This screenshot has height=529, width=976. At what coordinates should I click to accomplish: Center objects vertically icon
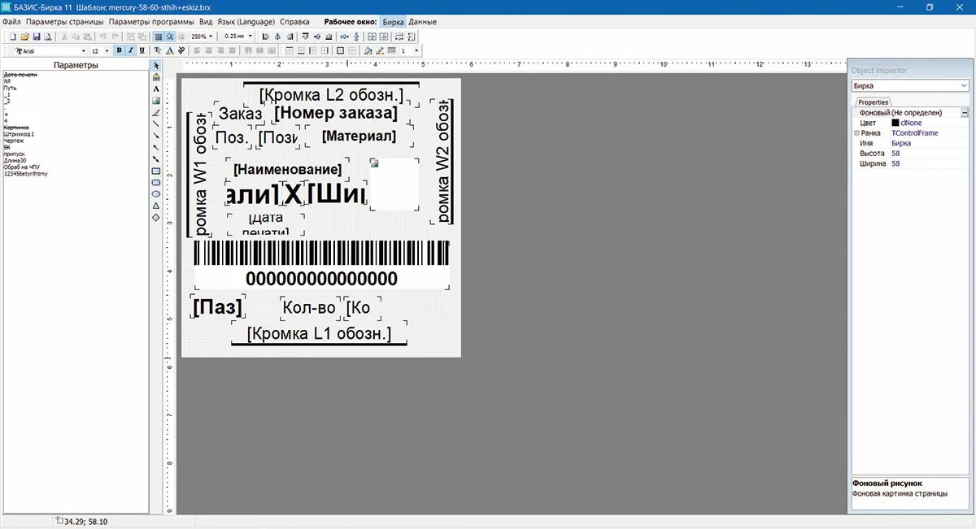point(317,37)
